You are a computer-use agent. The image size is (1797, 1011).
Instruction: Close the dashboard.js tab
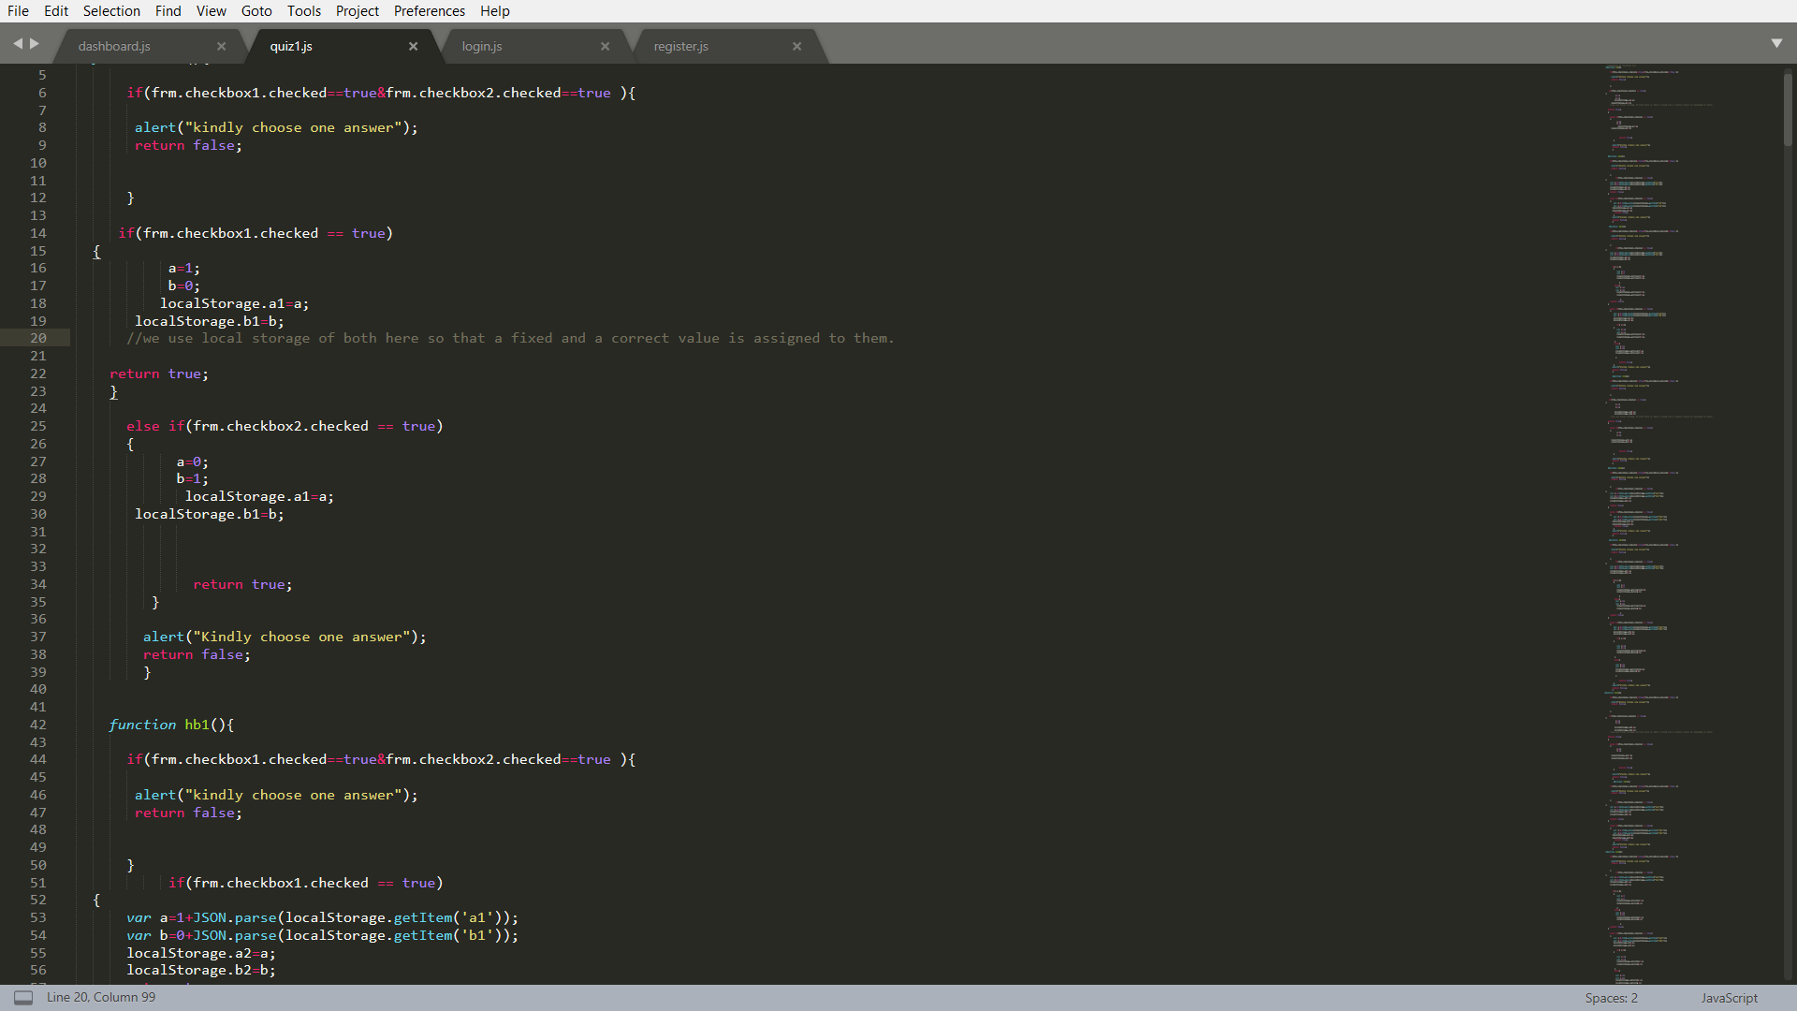tap(221, 47)
